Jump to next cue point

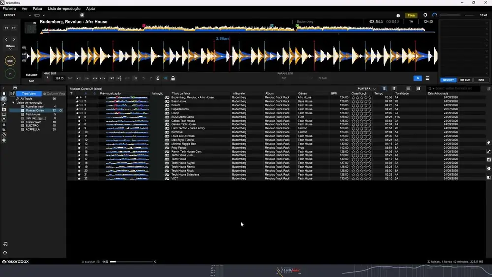14,28
